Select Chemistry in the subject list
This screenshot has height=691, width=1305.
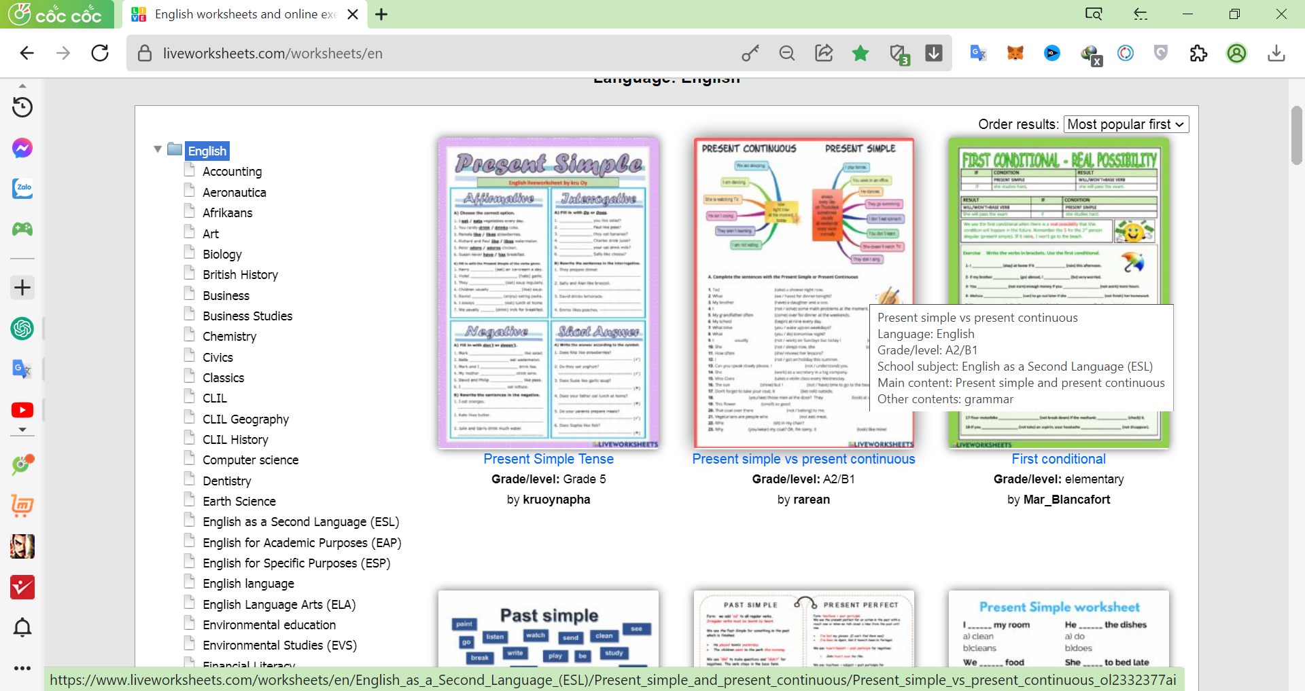tap(229, 337)
